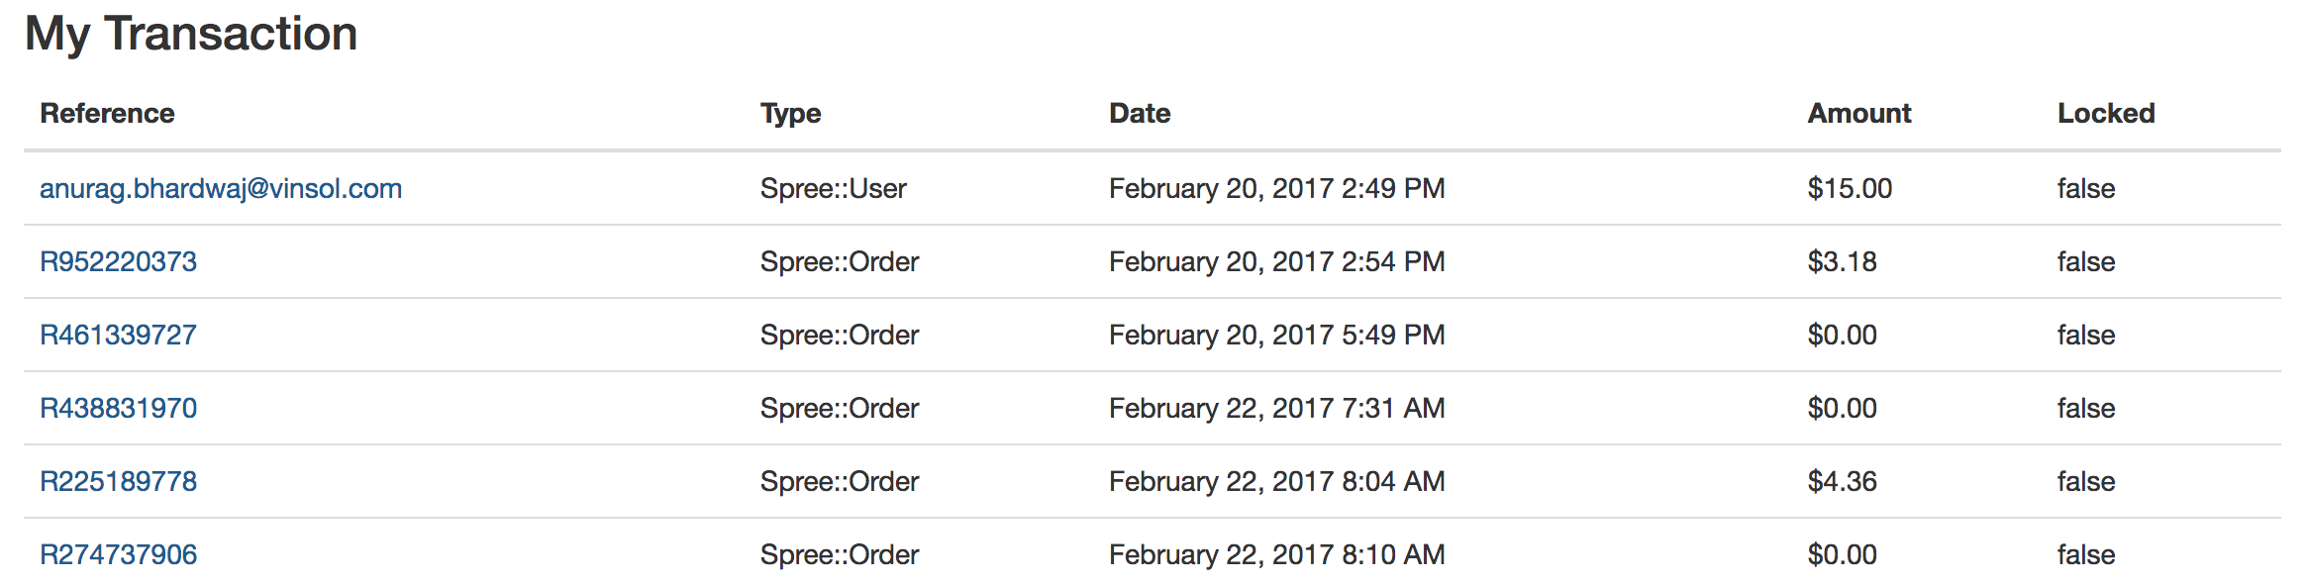Open order R952220373
This screenshot has height=584, width=2307.
[x=118, y=261]
